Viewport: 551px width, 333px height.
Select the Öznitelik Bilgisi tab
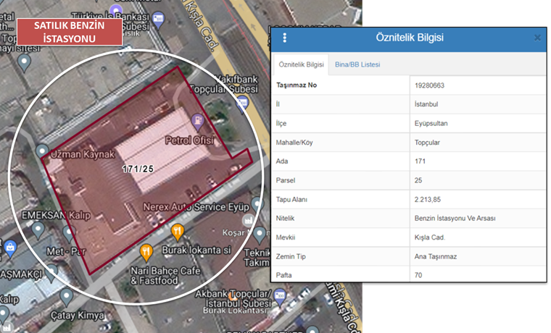pyautogui.click(x=301, y=64)
